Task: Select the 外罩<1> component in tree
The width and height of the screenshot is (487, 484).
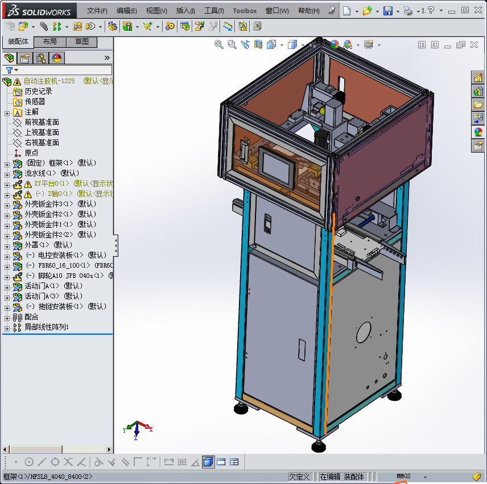Action: [48, 245]
